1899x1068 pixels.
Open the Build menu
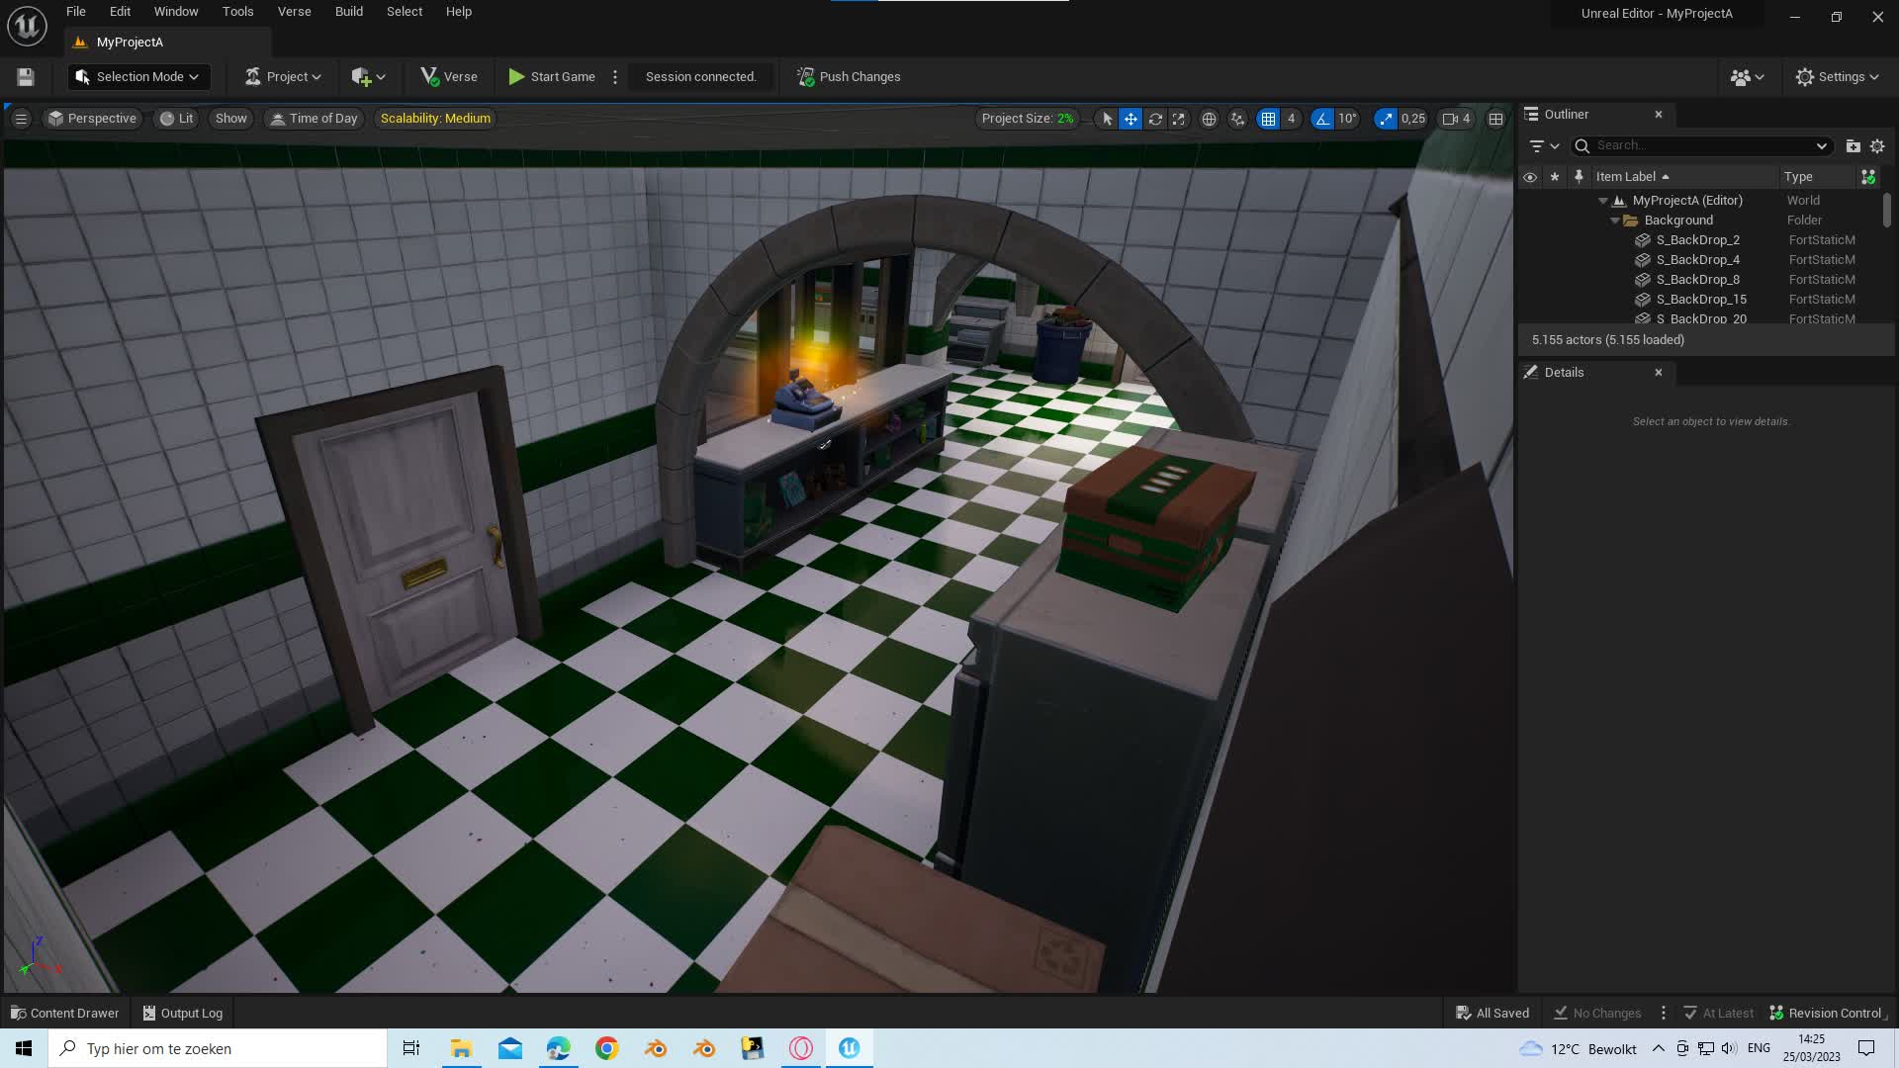349,12
